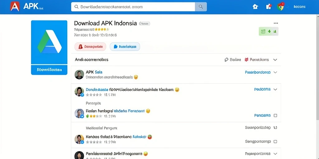Expand the chevron beside Pogonporconsa
Image resolution: width=319 pixels, height=159 pixels.
[x=275, y=154]
